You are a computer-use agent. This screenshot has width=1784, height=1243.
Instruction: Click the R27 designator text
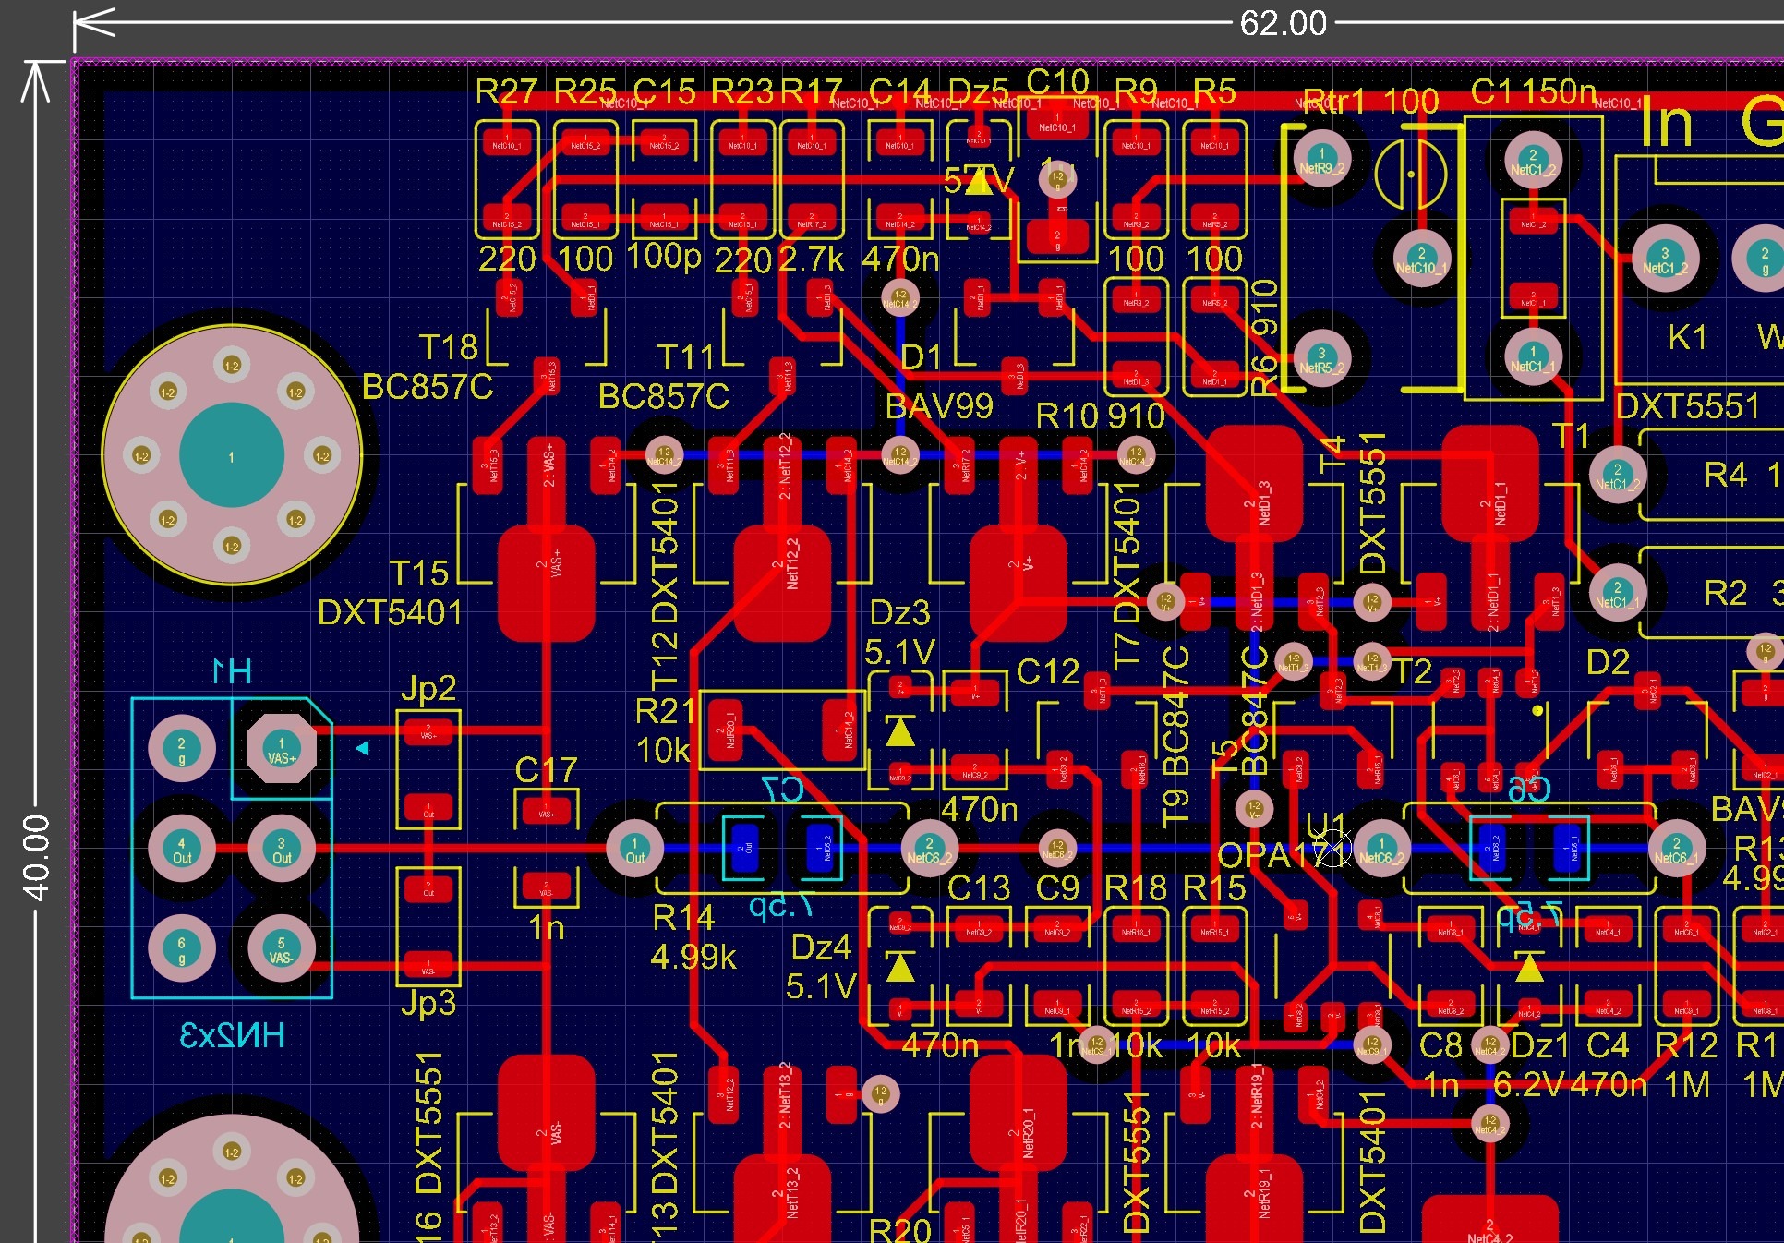click(506, 92)
